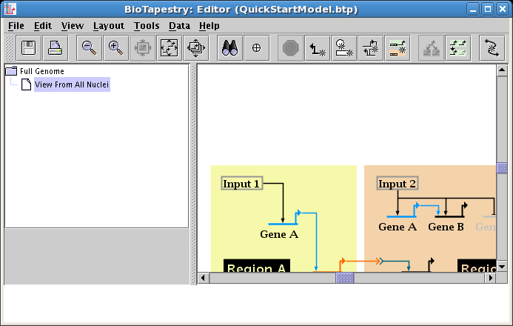Open the Layout menu
This screenshot has width=513, height=326.
tap(108, 25)
